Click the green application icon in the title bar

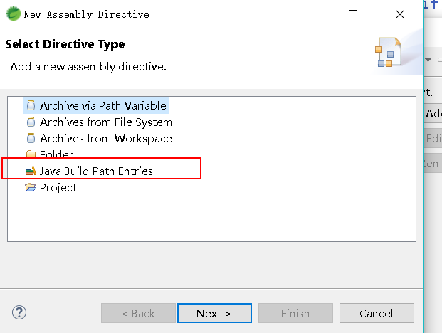(12, 14)
